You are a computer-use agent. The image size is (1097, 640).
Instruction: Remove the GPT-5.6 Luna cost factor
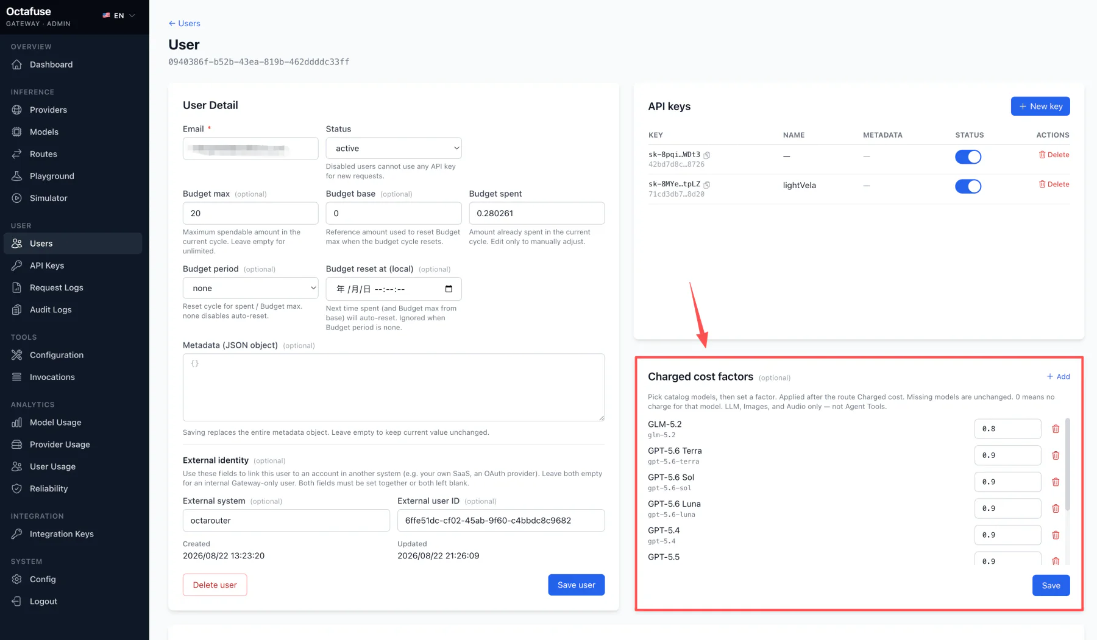click(1056, 508)
